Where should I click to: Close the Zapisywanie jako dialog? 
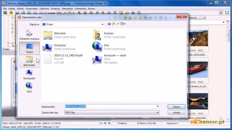click(x=182, y=16)
